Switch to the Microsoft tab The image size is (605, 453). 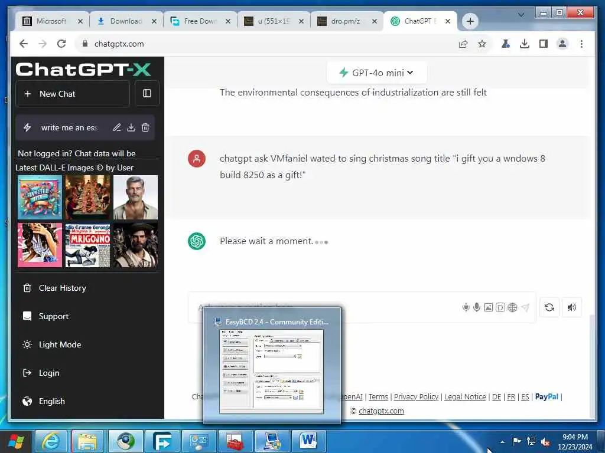53,21
